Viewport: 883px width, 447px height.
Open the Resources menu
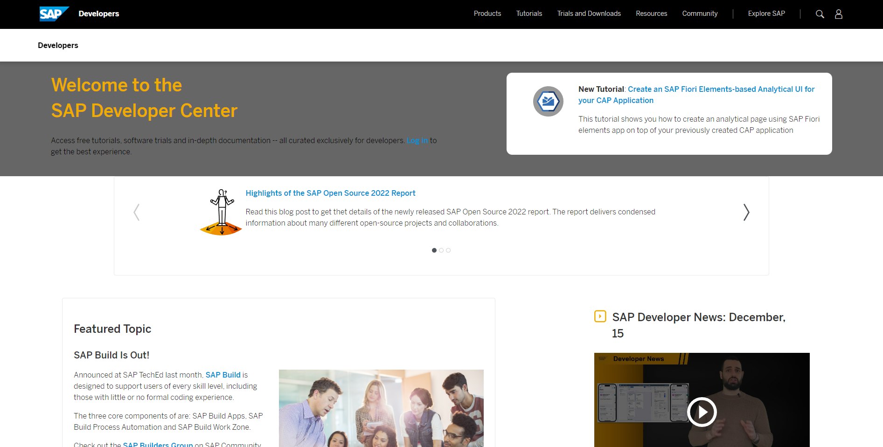click(651, 14)
